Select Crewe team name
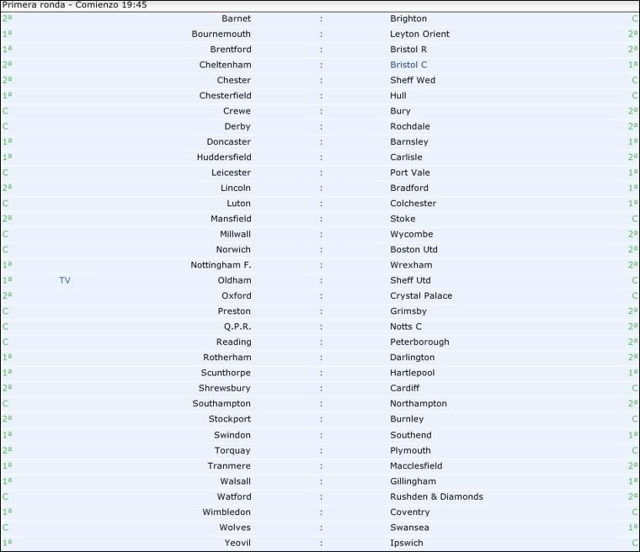Image resolution: width=640 pixels, height=552 pixels. coord(237,111)
